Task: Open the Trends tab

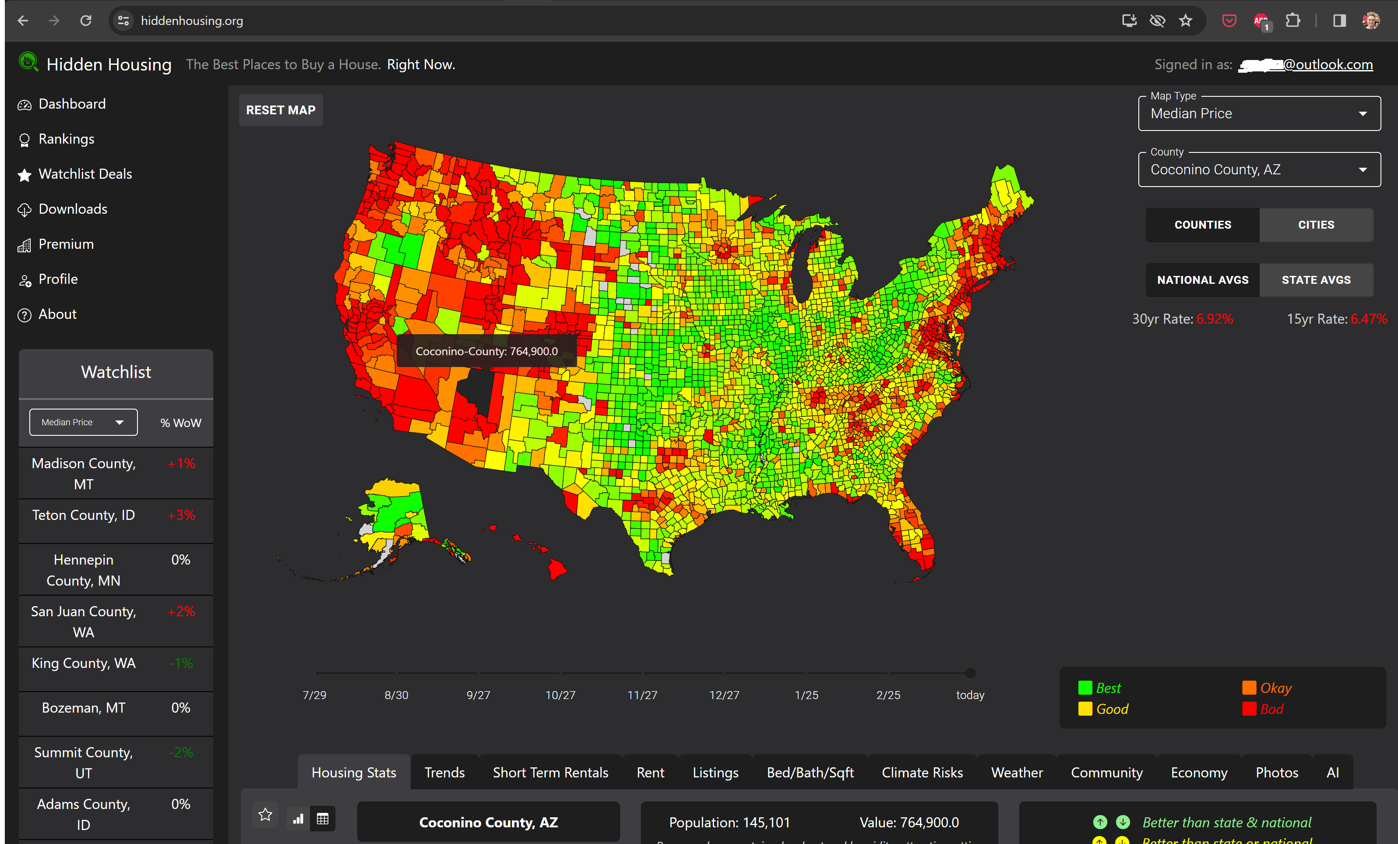Action: click(x=445, y=773)
